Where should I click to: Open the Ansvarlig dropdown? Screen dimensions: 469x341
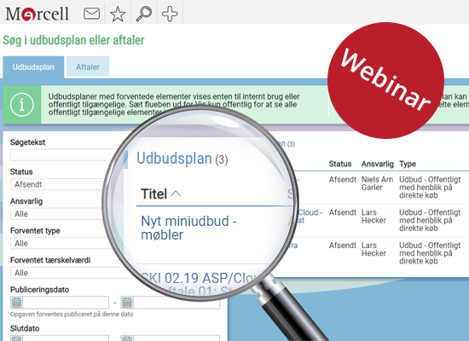click(x=58, y=214)
